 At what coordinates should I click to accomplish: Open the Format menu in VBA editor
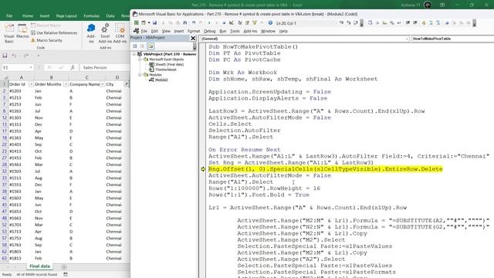point(194,31)
